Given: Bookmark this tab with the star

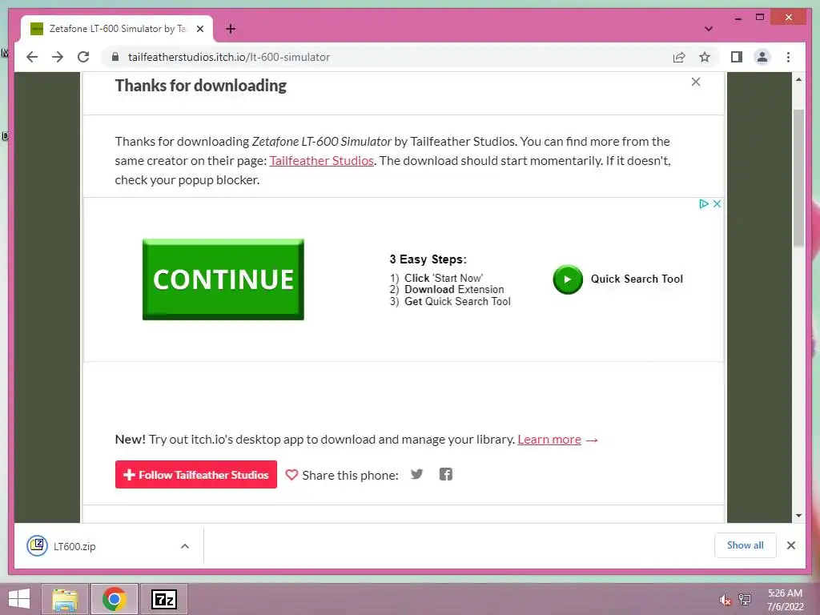Looking at the screenshot, I should tap(705, 57).
